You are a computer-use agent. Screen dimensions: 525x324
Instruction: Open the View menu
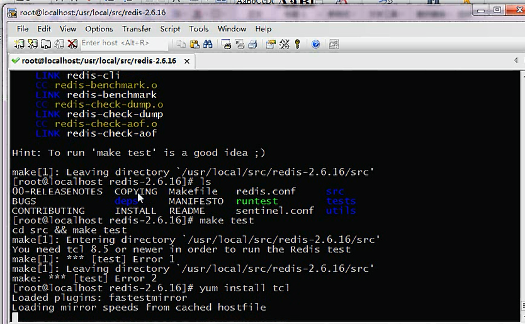(x=68, y=29)
